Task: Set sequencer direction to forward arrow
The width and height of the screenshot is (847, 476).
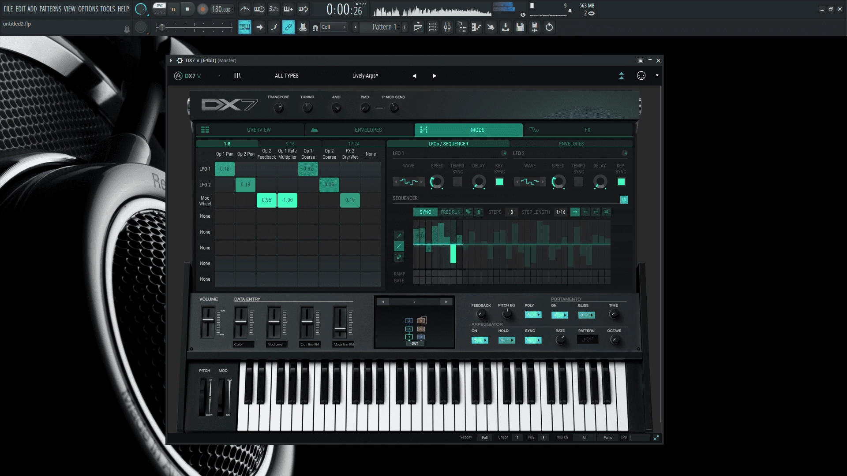Action: pyautogui.click(x=575, y=212)
